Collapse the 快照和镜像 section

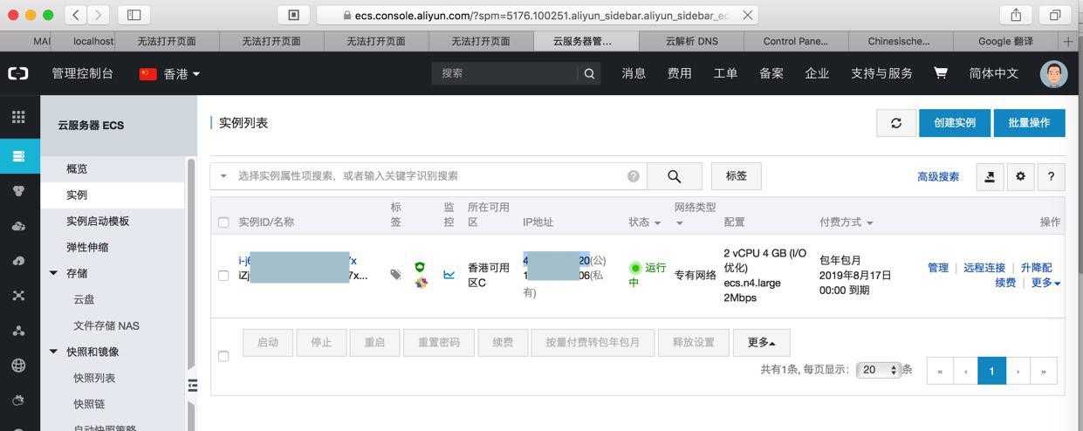click(54, 352)
